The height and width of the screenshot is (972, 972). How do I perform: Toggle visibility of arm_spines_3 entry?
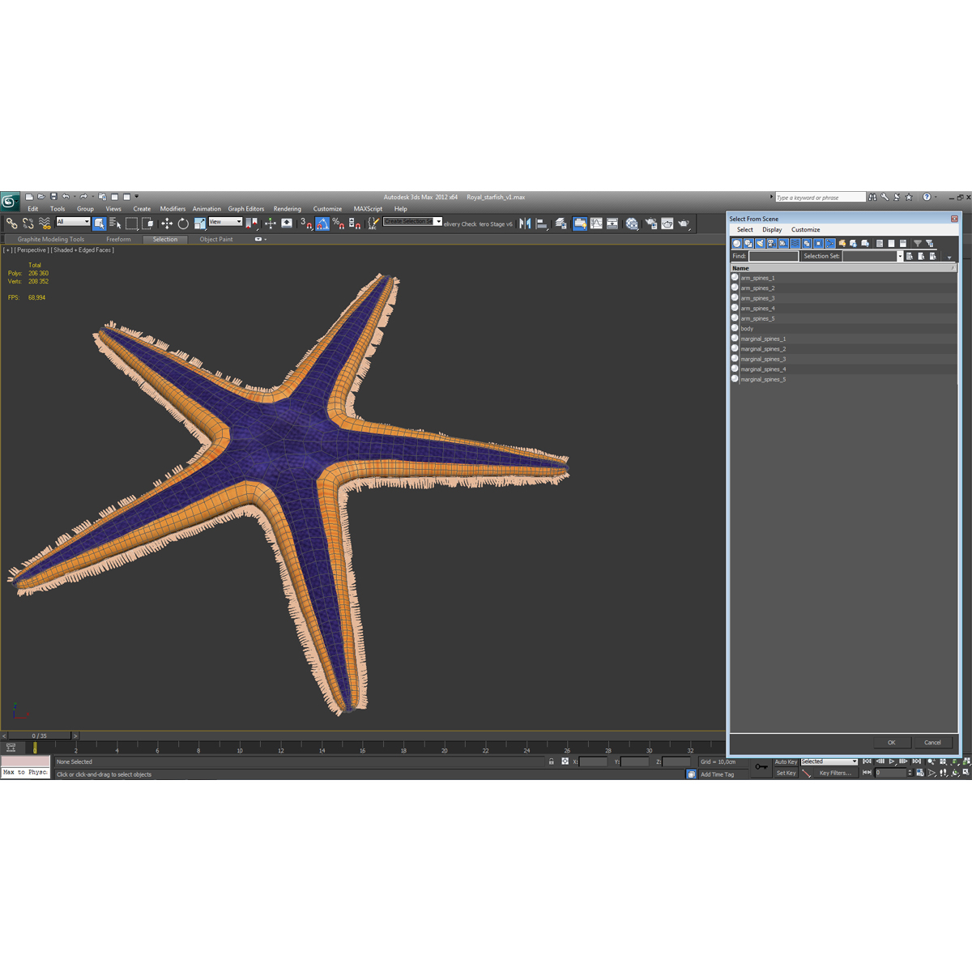coord(735,297)
